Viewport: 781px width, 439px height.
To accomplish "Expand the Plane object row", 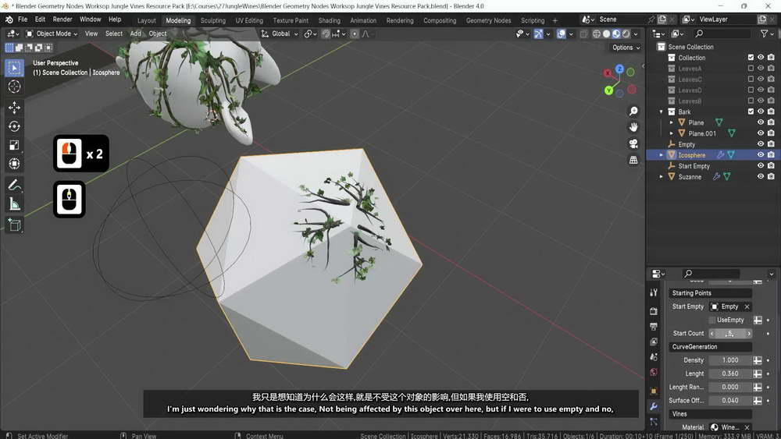I will click(x=672, y=122).
